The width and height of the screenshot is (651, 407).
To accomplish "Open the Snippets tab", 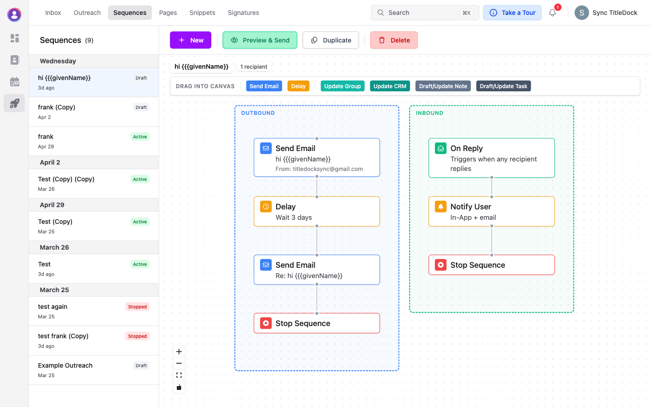I will pyautogui.click(x=202, y=13).
